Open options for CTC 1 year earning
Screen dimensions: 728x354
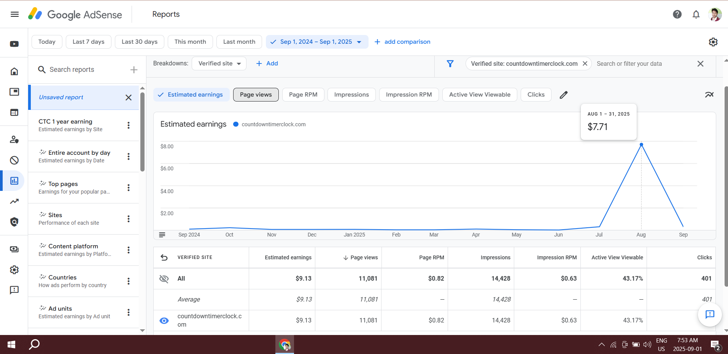pyautogui.click(x=129, y=125)
